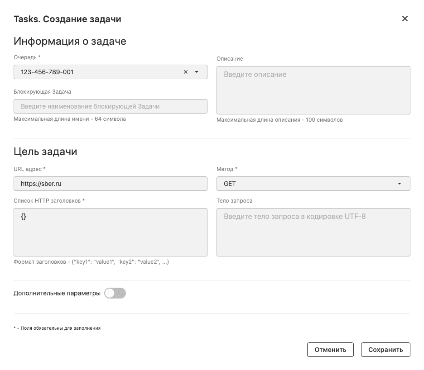Enable the Дополнительные параметры switch
Viewport: 424px width, 370px height.
[115, 293]
